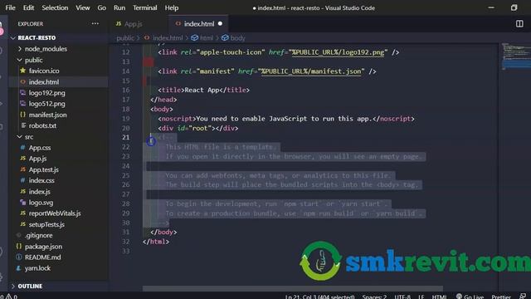Open the Selection menu
Image resolution: width=531 pixels, height=299 pixels.
(55, 7)
